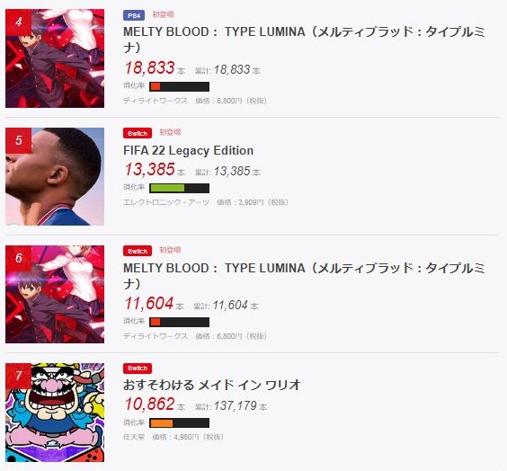Click the red rank 4 number badge
Screen dimensions: 507x471
click(x=19, y=22)
